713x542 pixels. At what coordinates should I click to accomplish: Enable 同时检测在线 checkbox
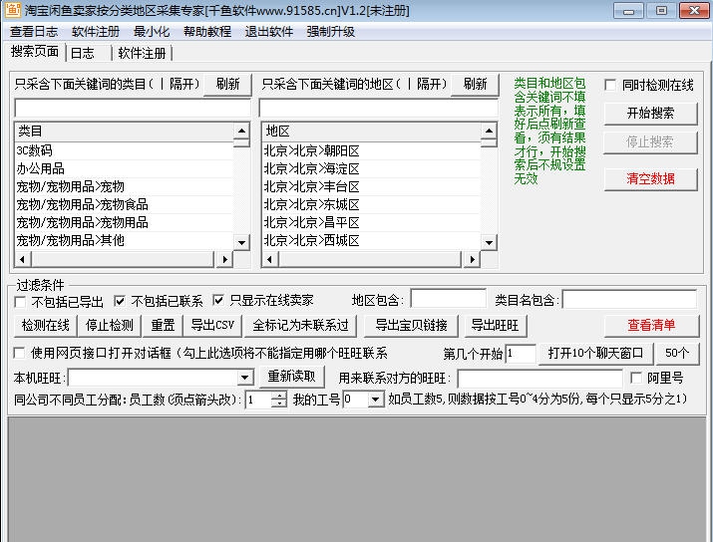610,85
